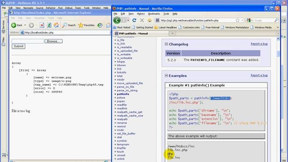Click Firefox page vertical scrollbar thumb
This screenshot has height=162, width=288.
click(278, 54)
